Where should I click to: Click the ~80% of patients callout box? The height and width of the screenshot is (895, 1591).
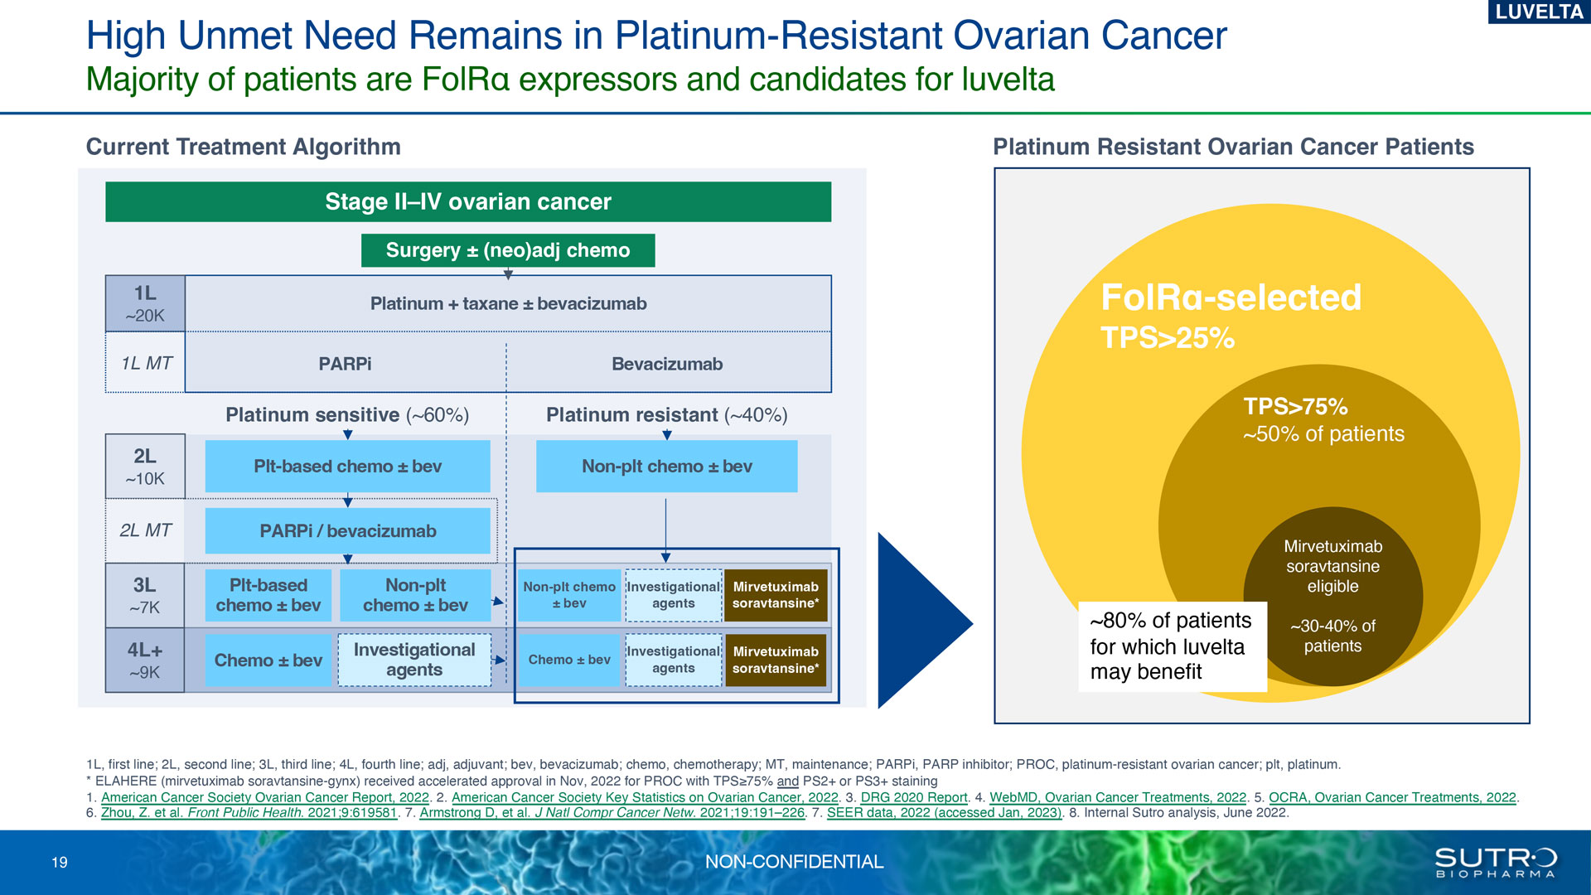pos(1172,646)
